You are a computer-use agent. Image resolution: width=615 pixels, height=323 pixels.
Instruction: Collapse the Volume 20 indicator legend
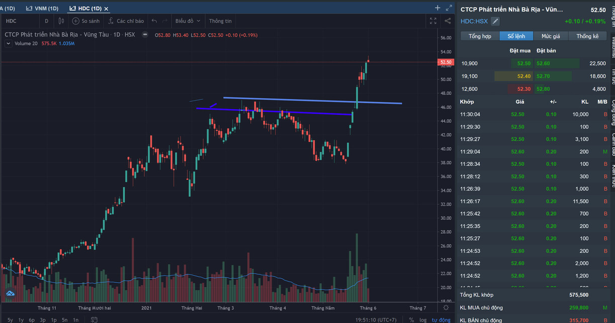point(8,44)
